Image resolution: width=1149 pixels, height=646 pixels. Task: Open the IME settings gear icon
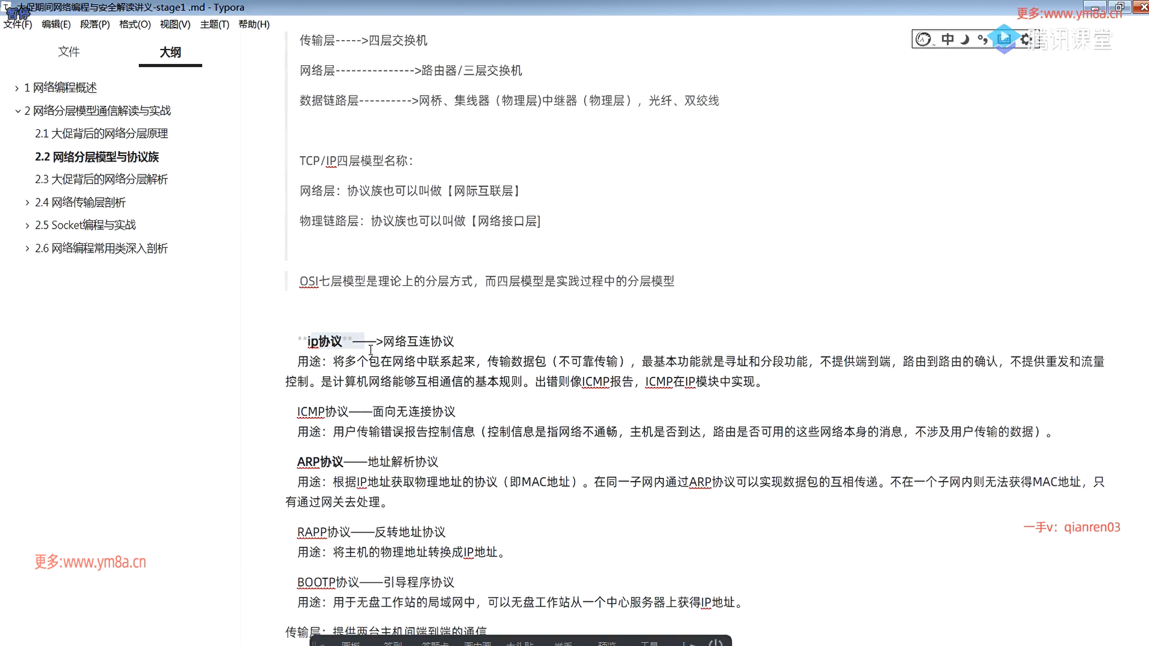coord(1026,39)
